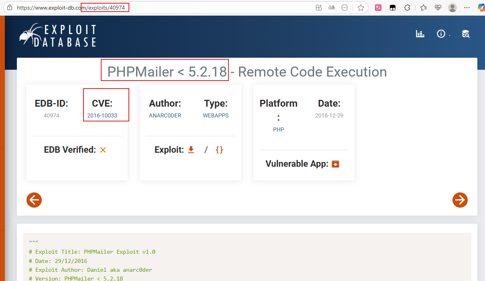Open the stats chart icon in header

(x=420, y=34)
